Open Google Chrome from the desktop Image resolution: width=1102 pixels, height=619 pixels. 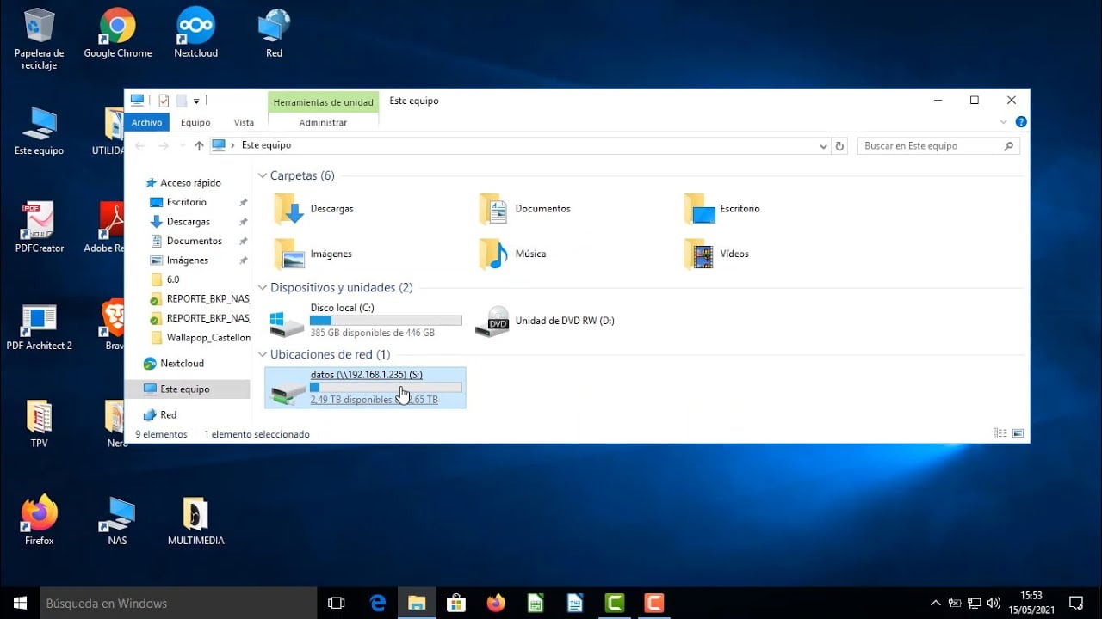pos(117,26)
